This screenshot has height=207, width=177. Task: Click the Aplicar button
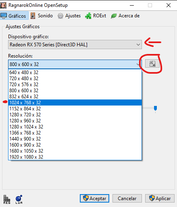[160, 198]
